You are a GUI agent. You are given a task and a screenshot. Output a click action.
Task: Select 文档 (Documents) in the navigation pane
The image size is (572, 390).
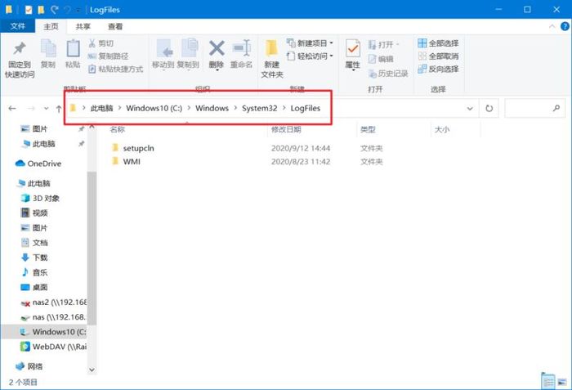(x=34, y=243)
